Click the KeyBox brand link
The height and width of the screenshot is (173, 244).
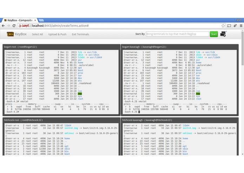pos(17,34)
